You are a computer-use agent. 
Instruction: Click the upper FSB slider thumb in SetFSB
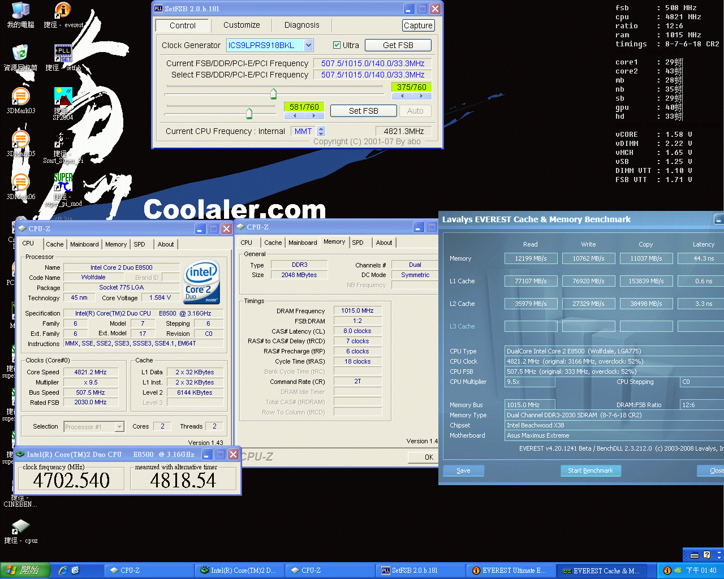[274, 93]
